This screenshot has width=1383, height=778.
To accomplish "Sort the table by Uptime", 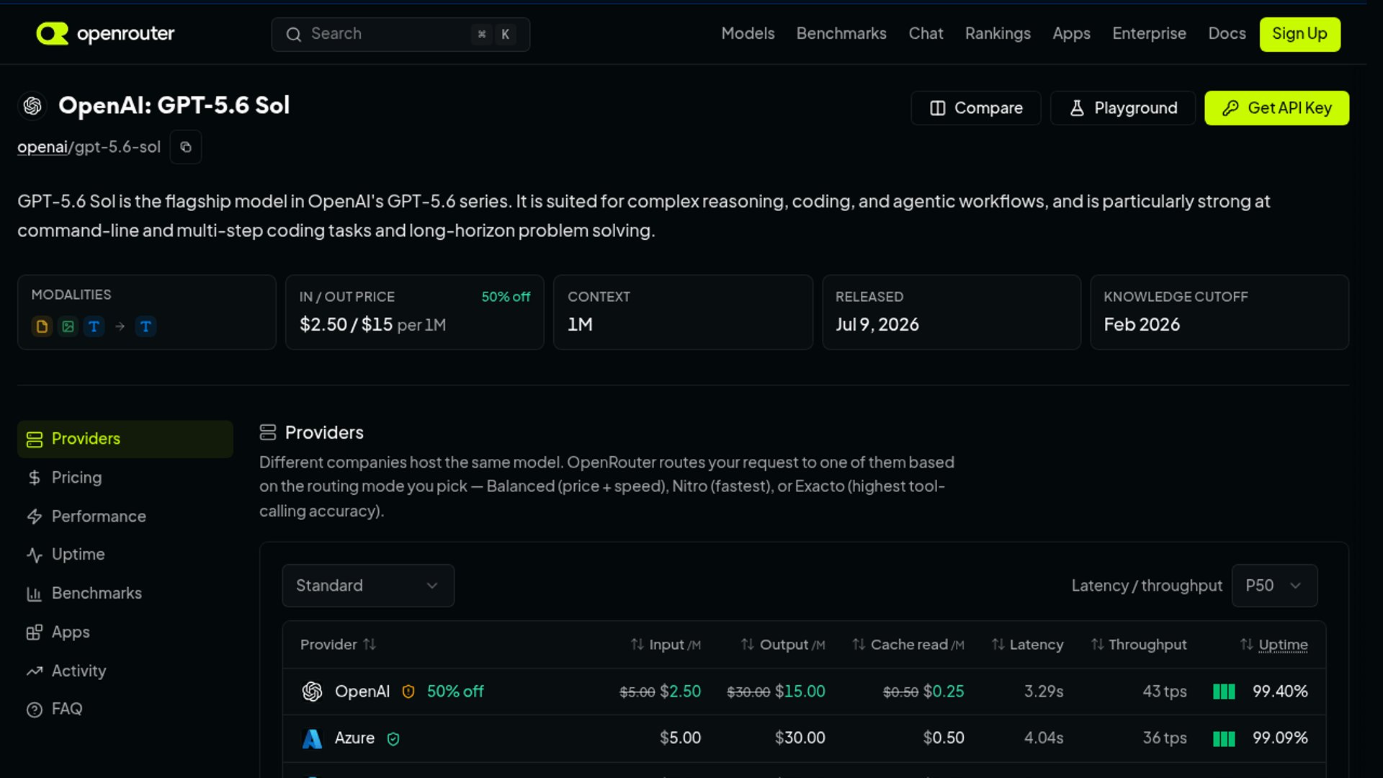I will 1274,645.
